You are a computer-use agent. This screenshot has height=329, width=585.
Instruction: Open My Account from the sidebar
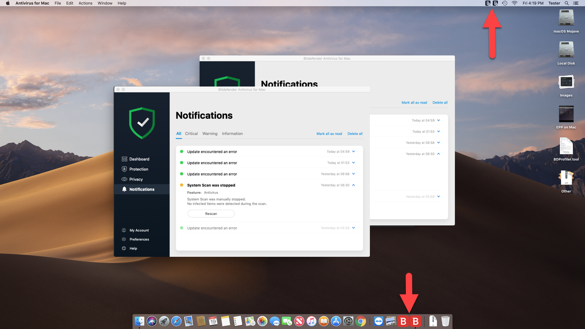pos(139,230)
